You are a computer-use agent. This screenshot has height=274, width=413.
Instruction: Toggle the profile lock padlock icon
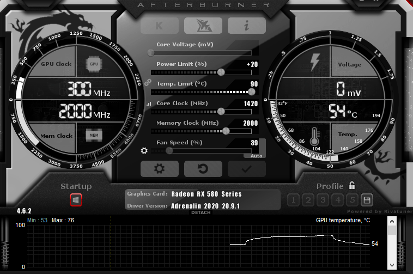click(352, 185)
